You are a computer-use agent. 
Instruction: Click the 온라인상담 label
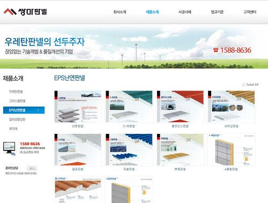coord(12,168)
